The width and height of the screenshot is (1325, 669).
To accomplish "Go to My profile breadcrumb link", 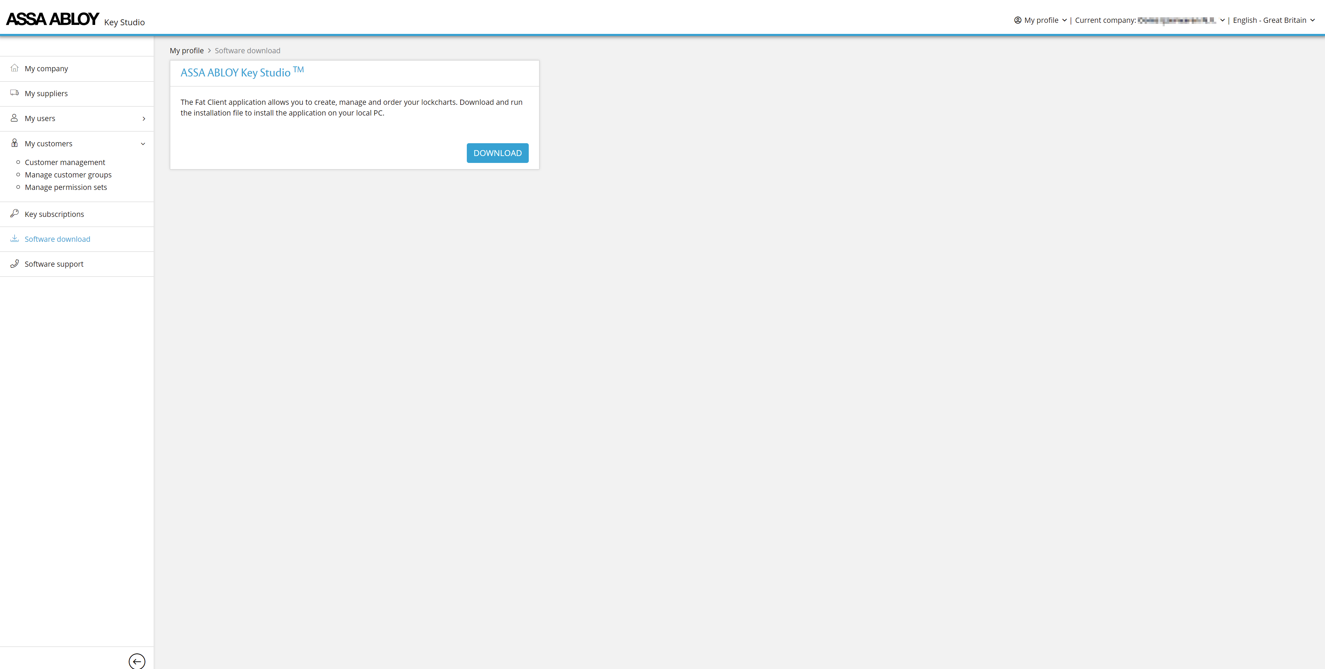I will [x=187, y=51].
